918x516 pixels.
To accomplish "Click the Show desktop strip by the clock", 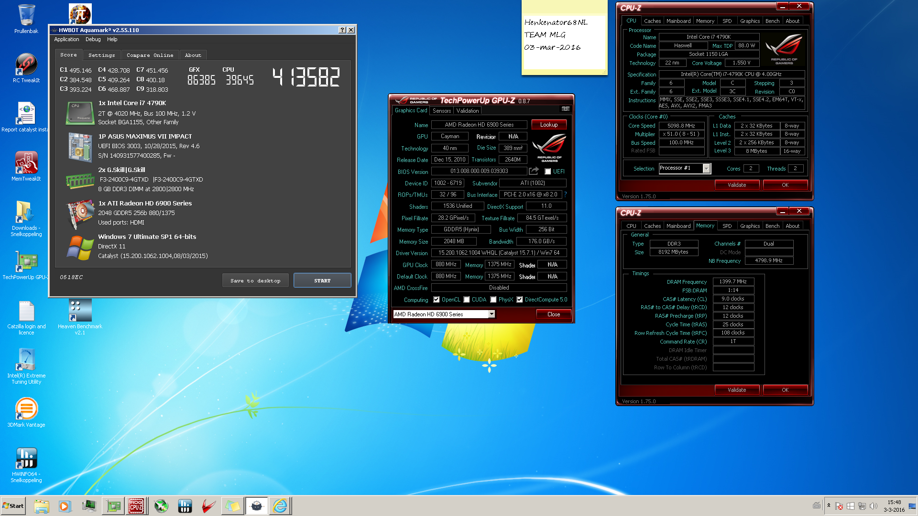I will point(913,506).
